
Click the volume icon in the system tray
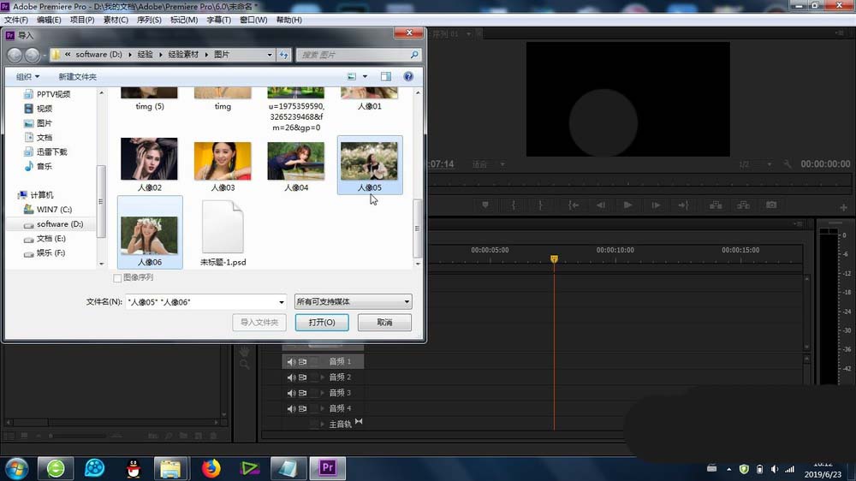point(775,469)
